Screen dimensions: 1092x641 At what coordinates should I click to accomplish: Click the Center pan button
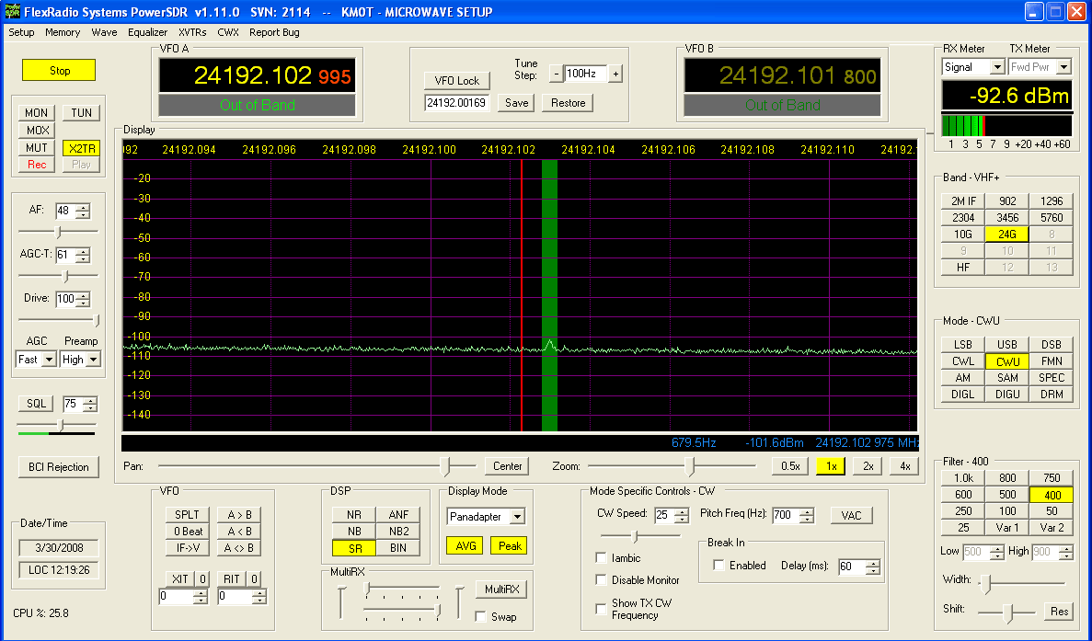tap(508, 466)
